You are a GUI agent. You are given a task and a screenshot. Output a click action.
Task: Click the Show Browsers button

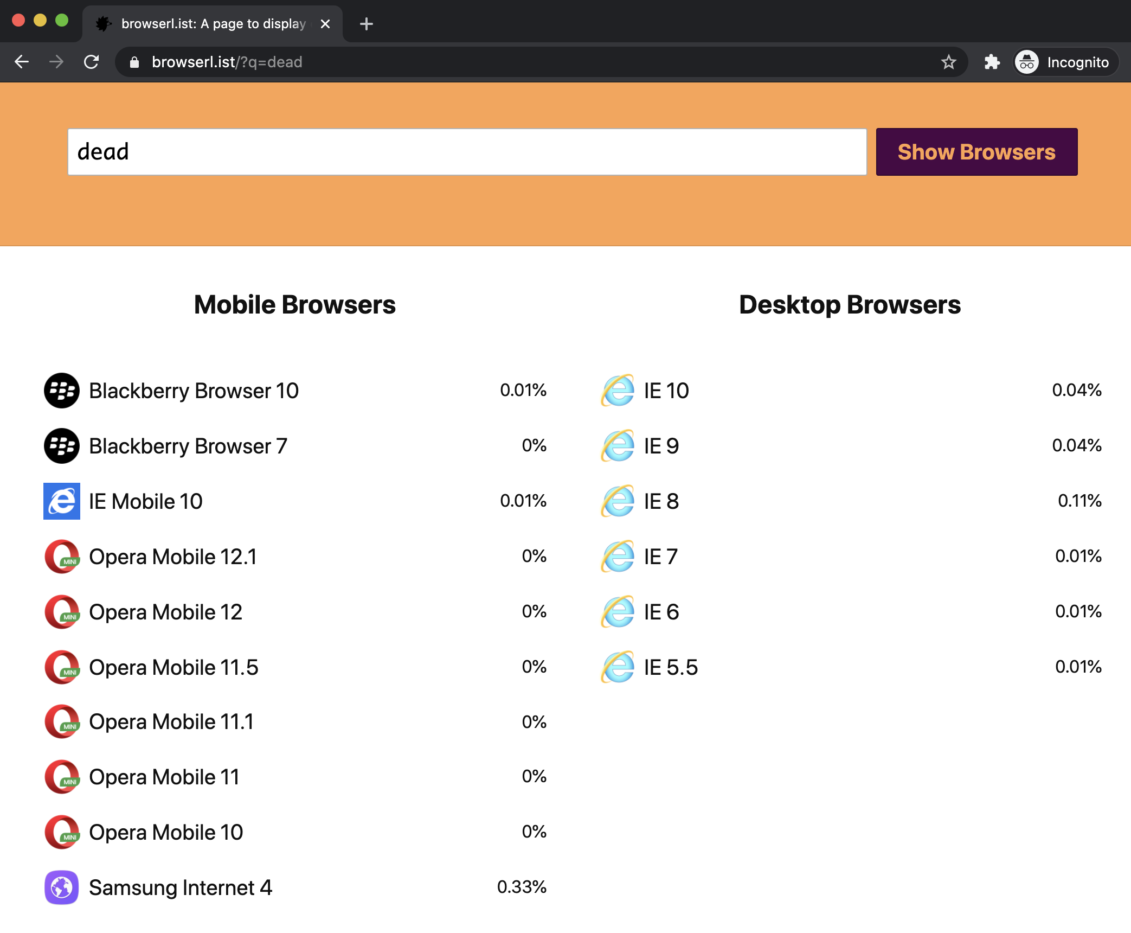point(976,152)
